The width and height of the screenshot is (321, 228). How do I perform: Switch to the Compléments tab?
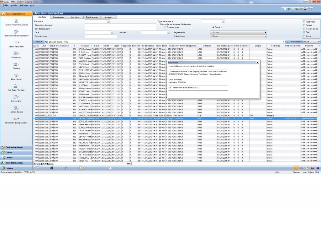59,17
